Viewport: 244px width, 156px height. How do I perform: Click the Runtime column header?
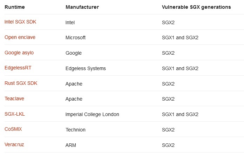pos(14,7)
